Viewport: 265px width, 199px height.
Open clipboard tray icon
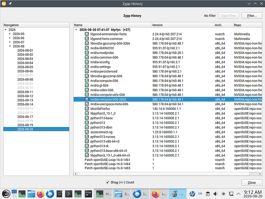(x=208, y=194)
